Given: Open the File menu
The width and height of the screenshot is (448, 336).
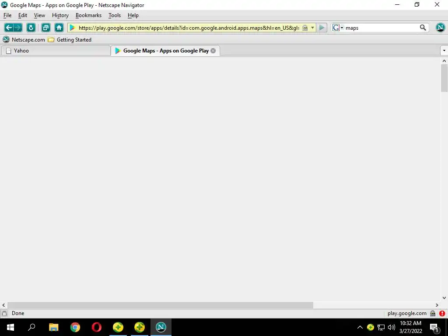Looking at the screenshot, I should click(x=7, y=15).
